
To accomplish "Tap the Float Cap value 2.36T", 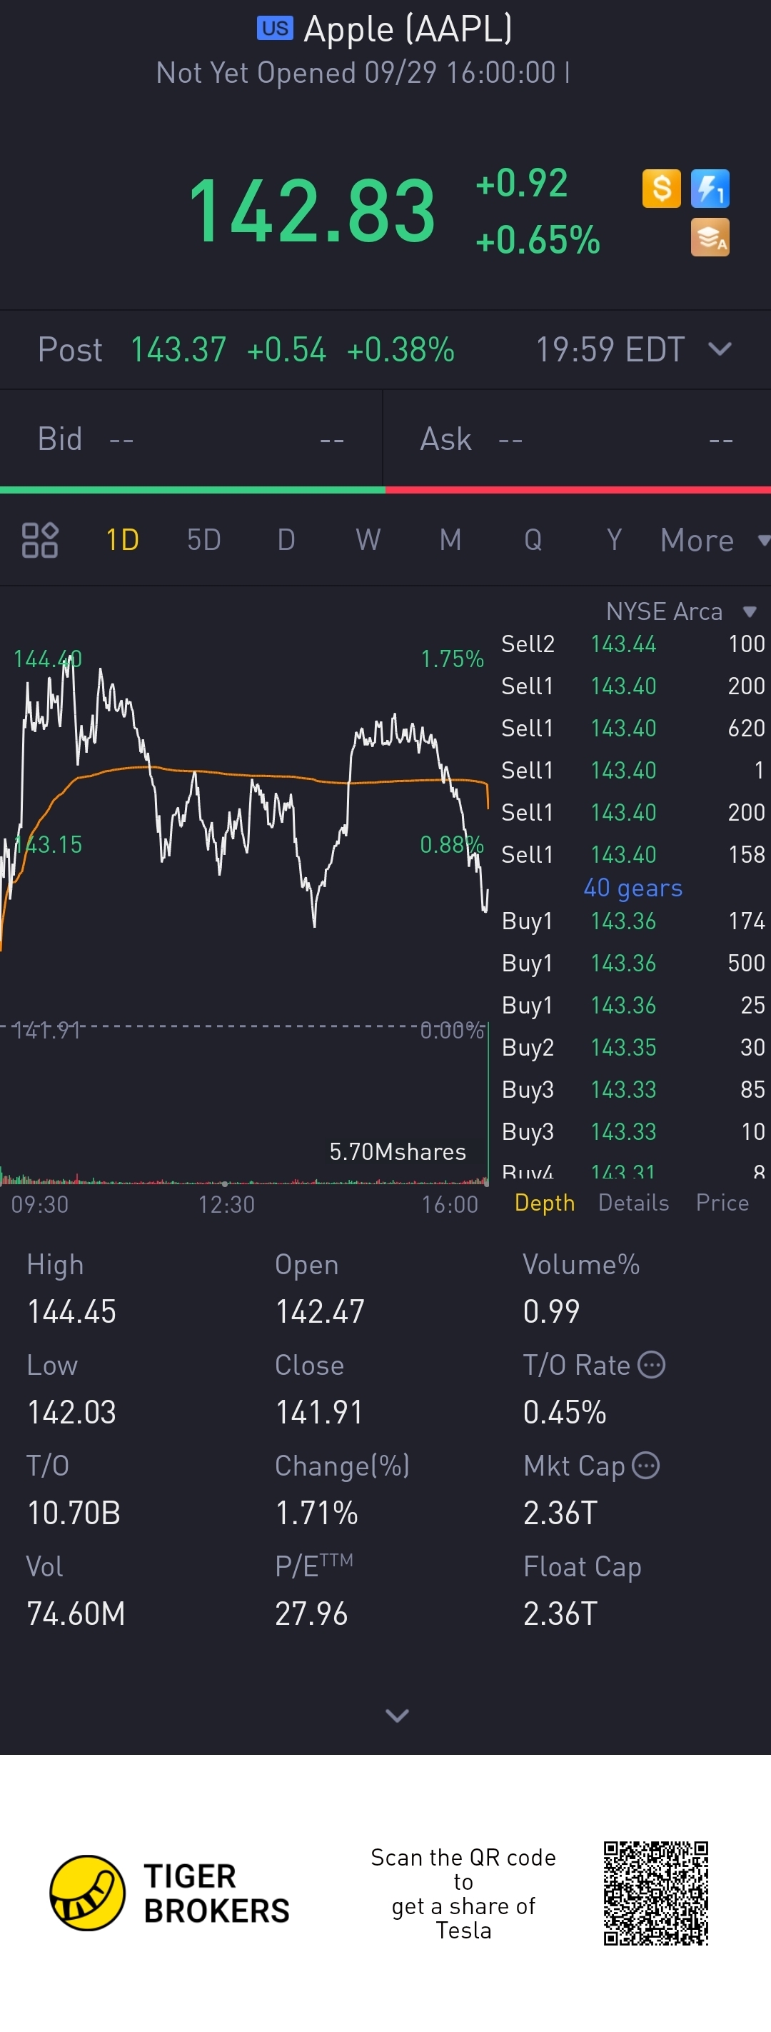I will (x=560, y=1614).
